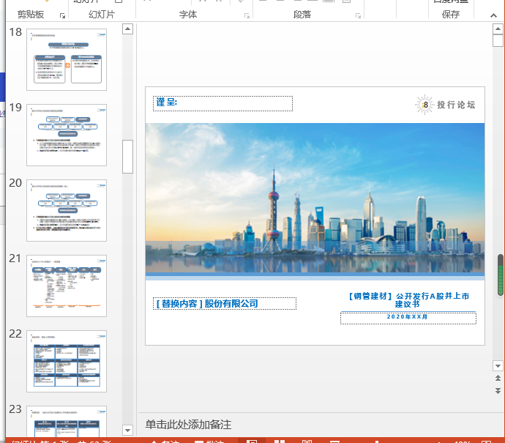Click the [替换内容] 股份有限公司 text box
Screen dimensions: 505x443
pos(225,303)
